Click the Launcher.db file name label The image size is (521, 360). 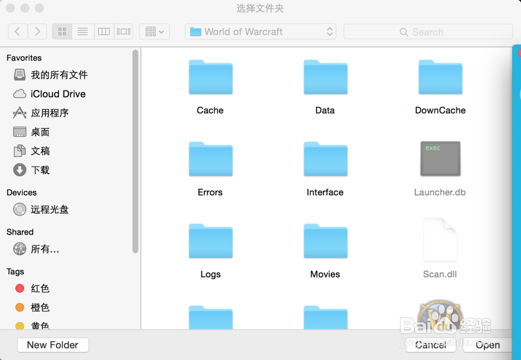pyautogui.click(x=440, y=192)
